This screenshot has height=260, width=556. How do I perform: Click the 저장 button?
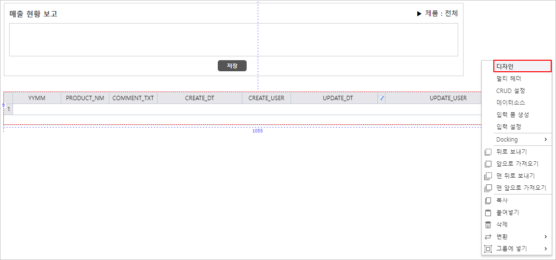[x=232, y=66]
